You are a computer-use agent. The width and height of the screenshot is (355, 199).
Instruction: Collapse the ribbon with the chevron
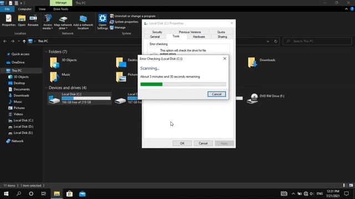tap(346, 9)
